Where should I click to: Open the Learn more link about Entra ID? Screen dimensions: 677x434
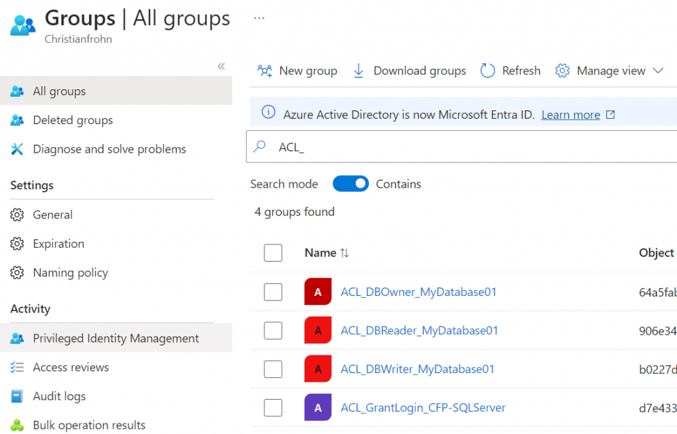click(x=570, y=114)
